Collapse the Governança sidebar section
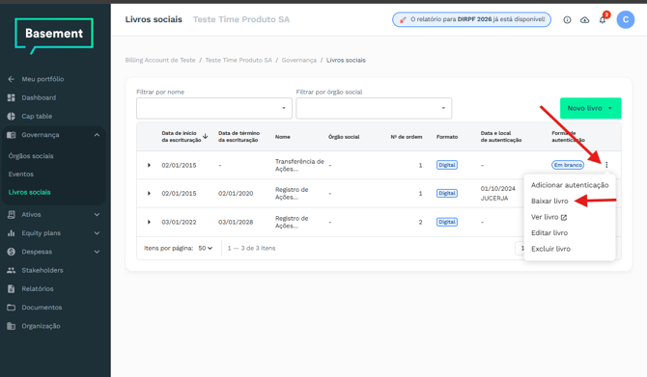The width and height of the screenshot is (647, 377). coord(97,135)
